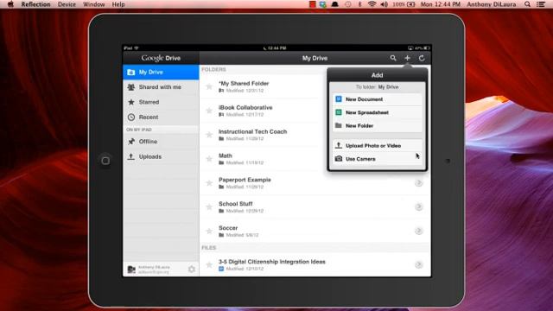Open 'School Stuff' folder name

pos(236,204)
